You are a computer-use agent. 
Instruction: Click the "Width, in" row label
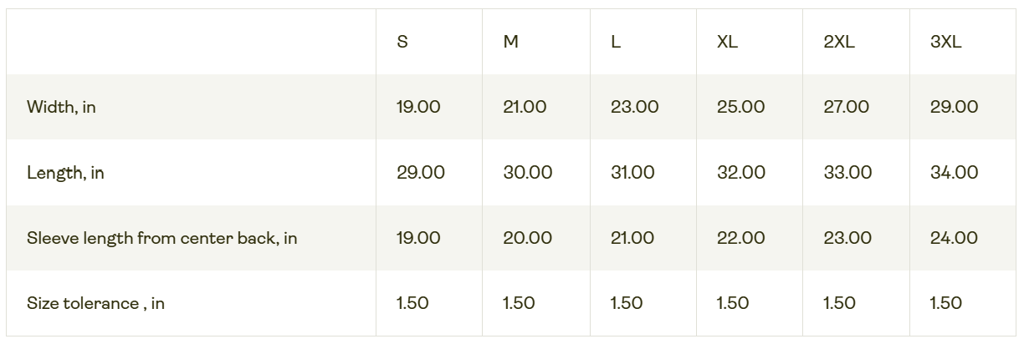61,107
